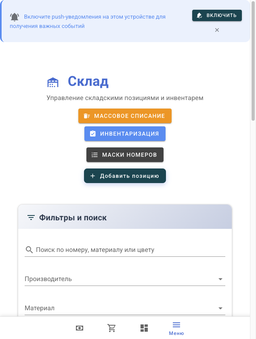This screenshot has width=256, height=339.
Task: Click the trash icon inside Массовое списание button
Action: pos(86,116)
